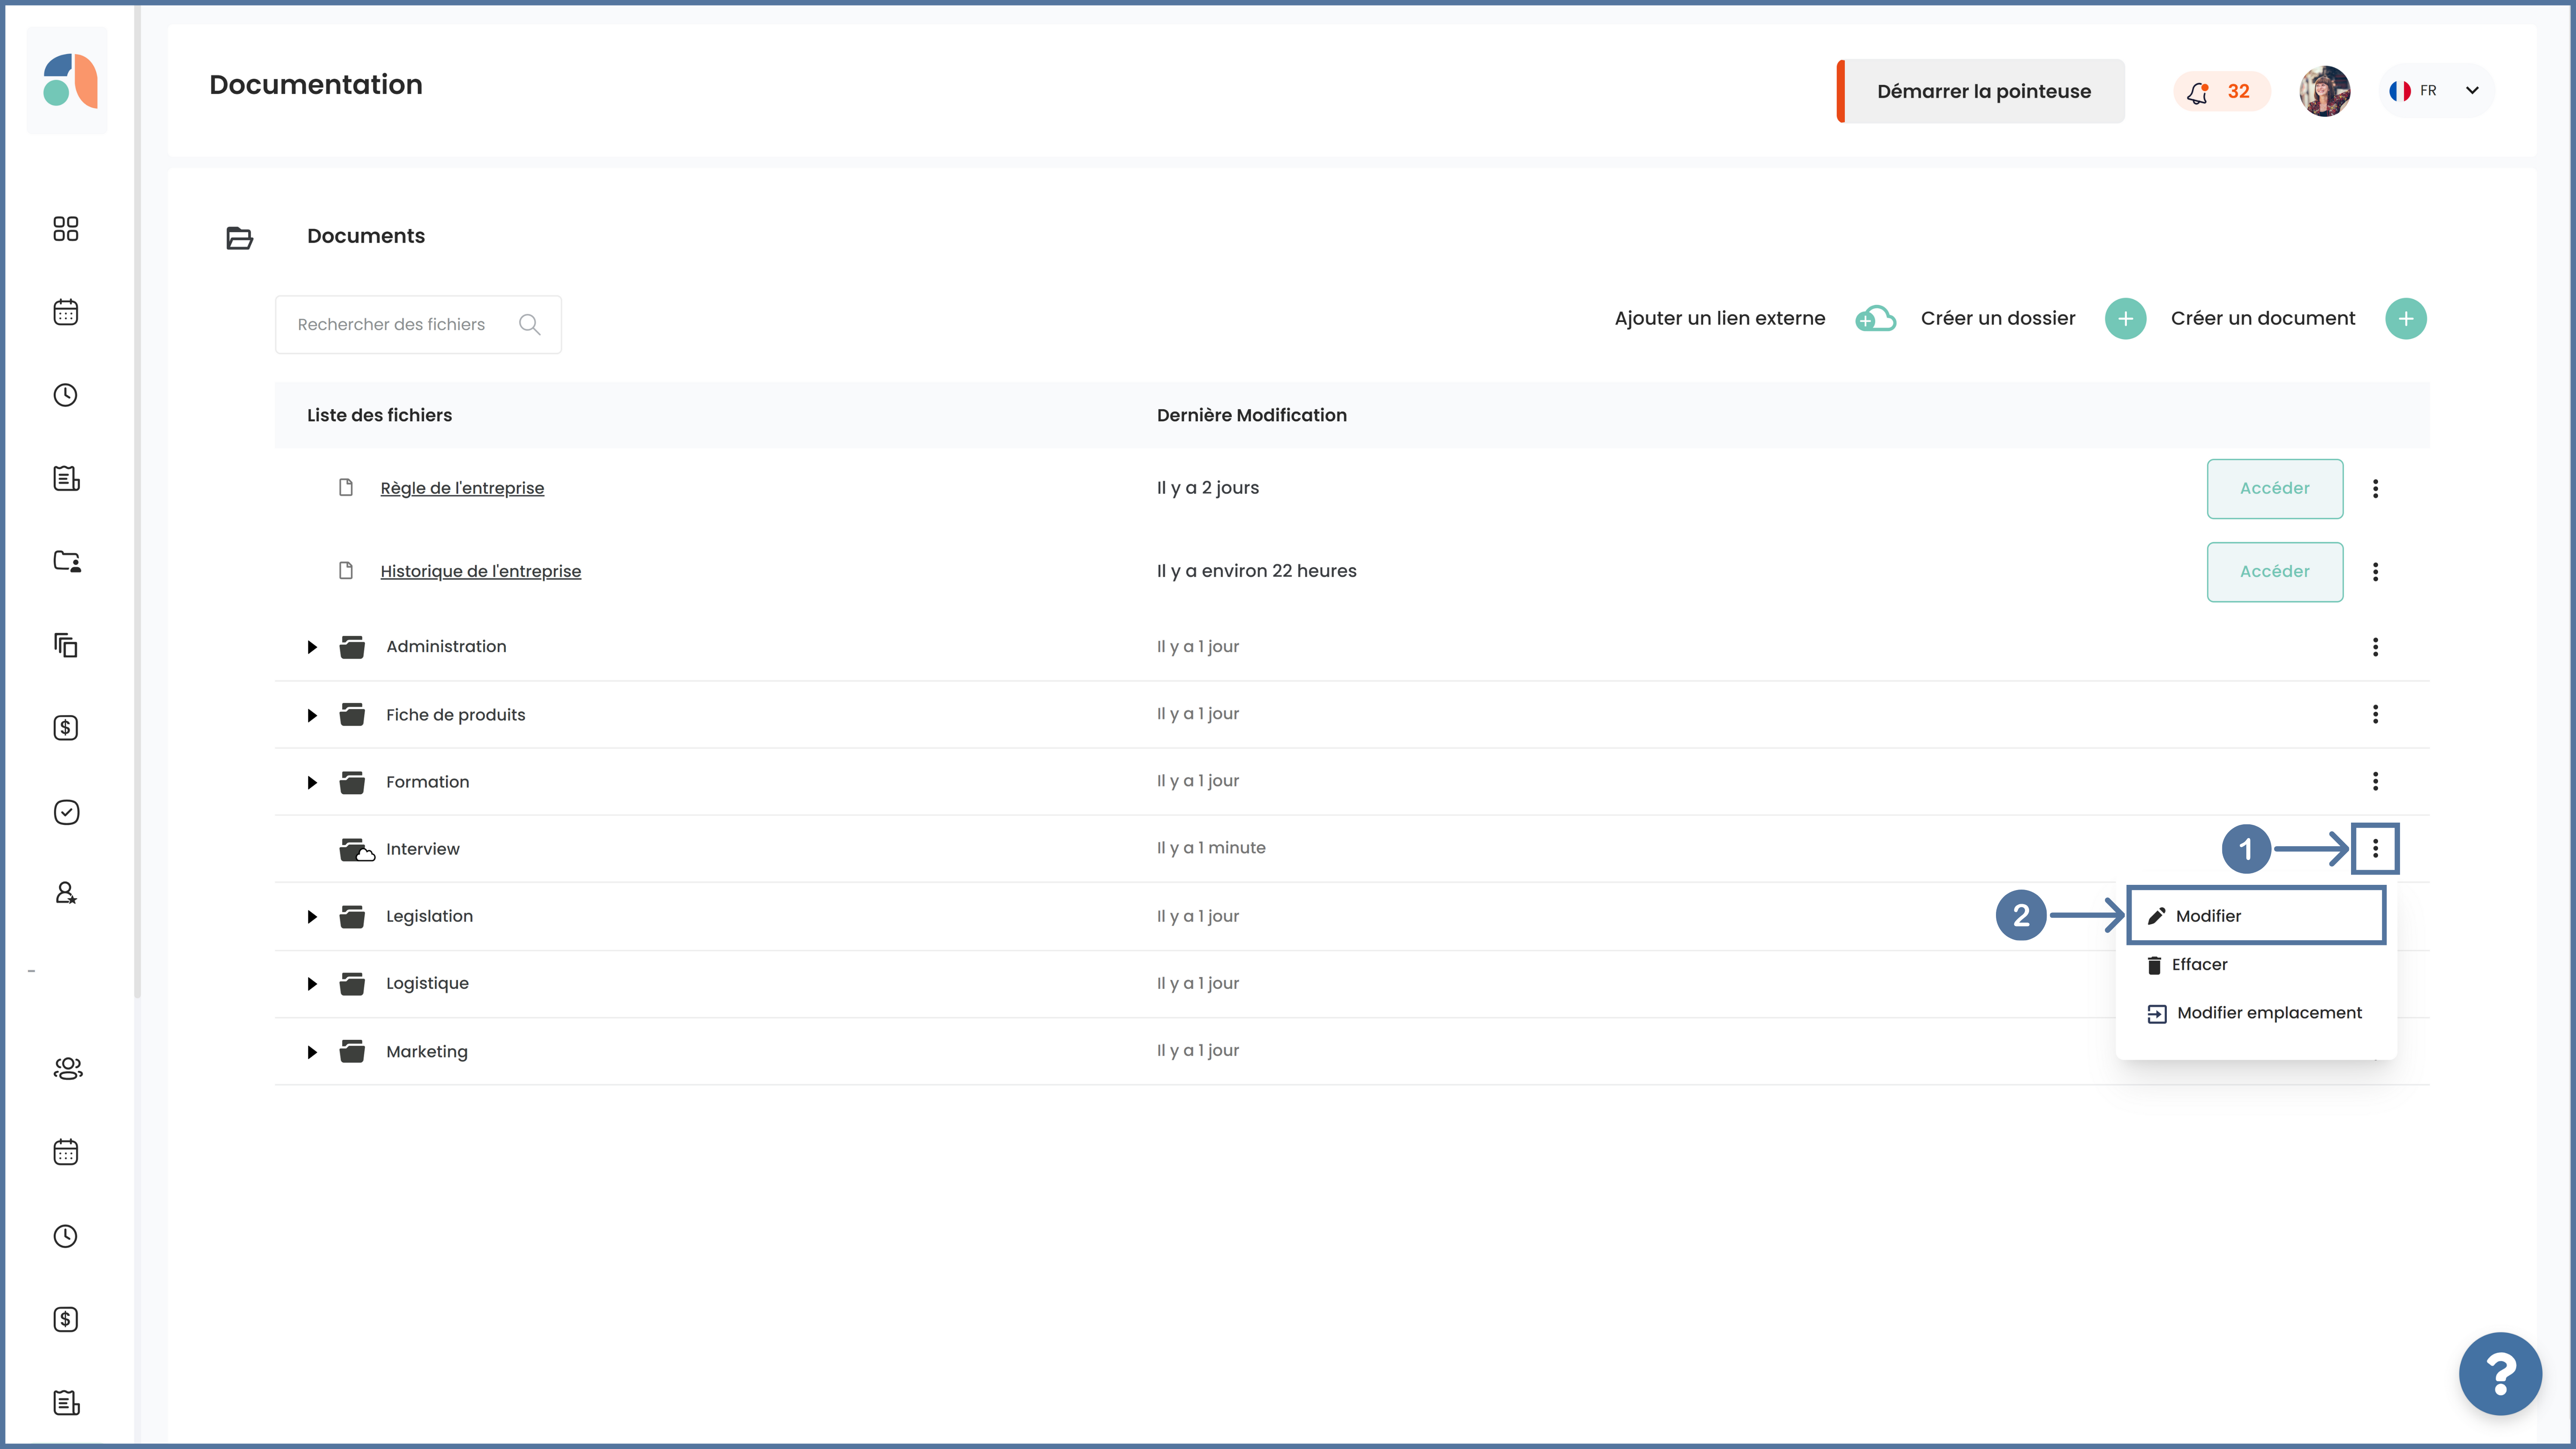Expand the Marketing folder
The width and height of the screenshot is (2576, 1449).
[x=312, y=1051]
